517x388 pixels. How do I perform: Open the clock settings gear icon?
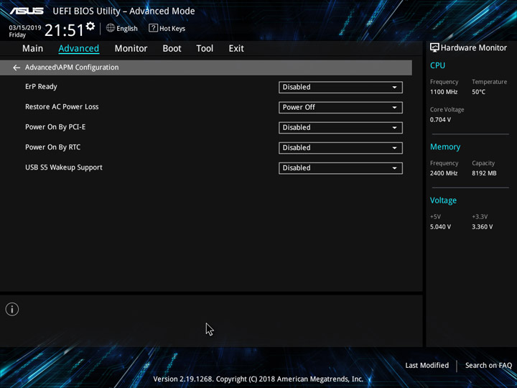90,26
